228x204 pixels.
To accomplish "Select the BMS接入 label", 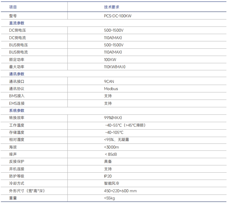I will coord(17,96).
